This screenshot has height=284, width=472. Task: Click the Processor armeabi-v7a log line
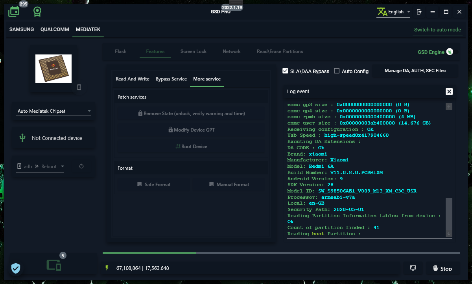pos(321,197)
